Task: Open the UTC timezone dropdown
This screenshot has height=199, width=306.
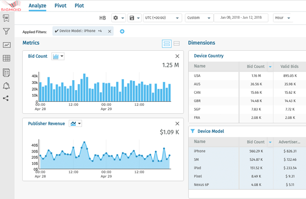Action: click(163, 18)
